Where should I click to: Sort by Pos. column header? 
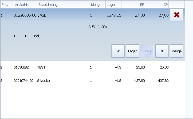7,5
